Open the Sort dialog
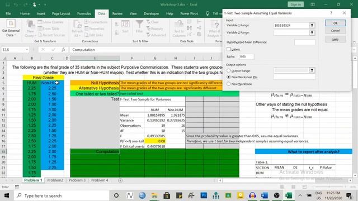The height and width of the screenshot is (201, 358). pyautogui.click(x=125, y=26)
